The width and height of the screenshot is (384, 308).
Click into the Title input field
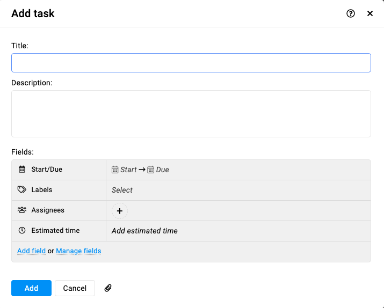(x=191, y=63)
